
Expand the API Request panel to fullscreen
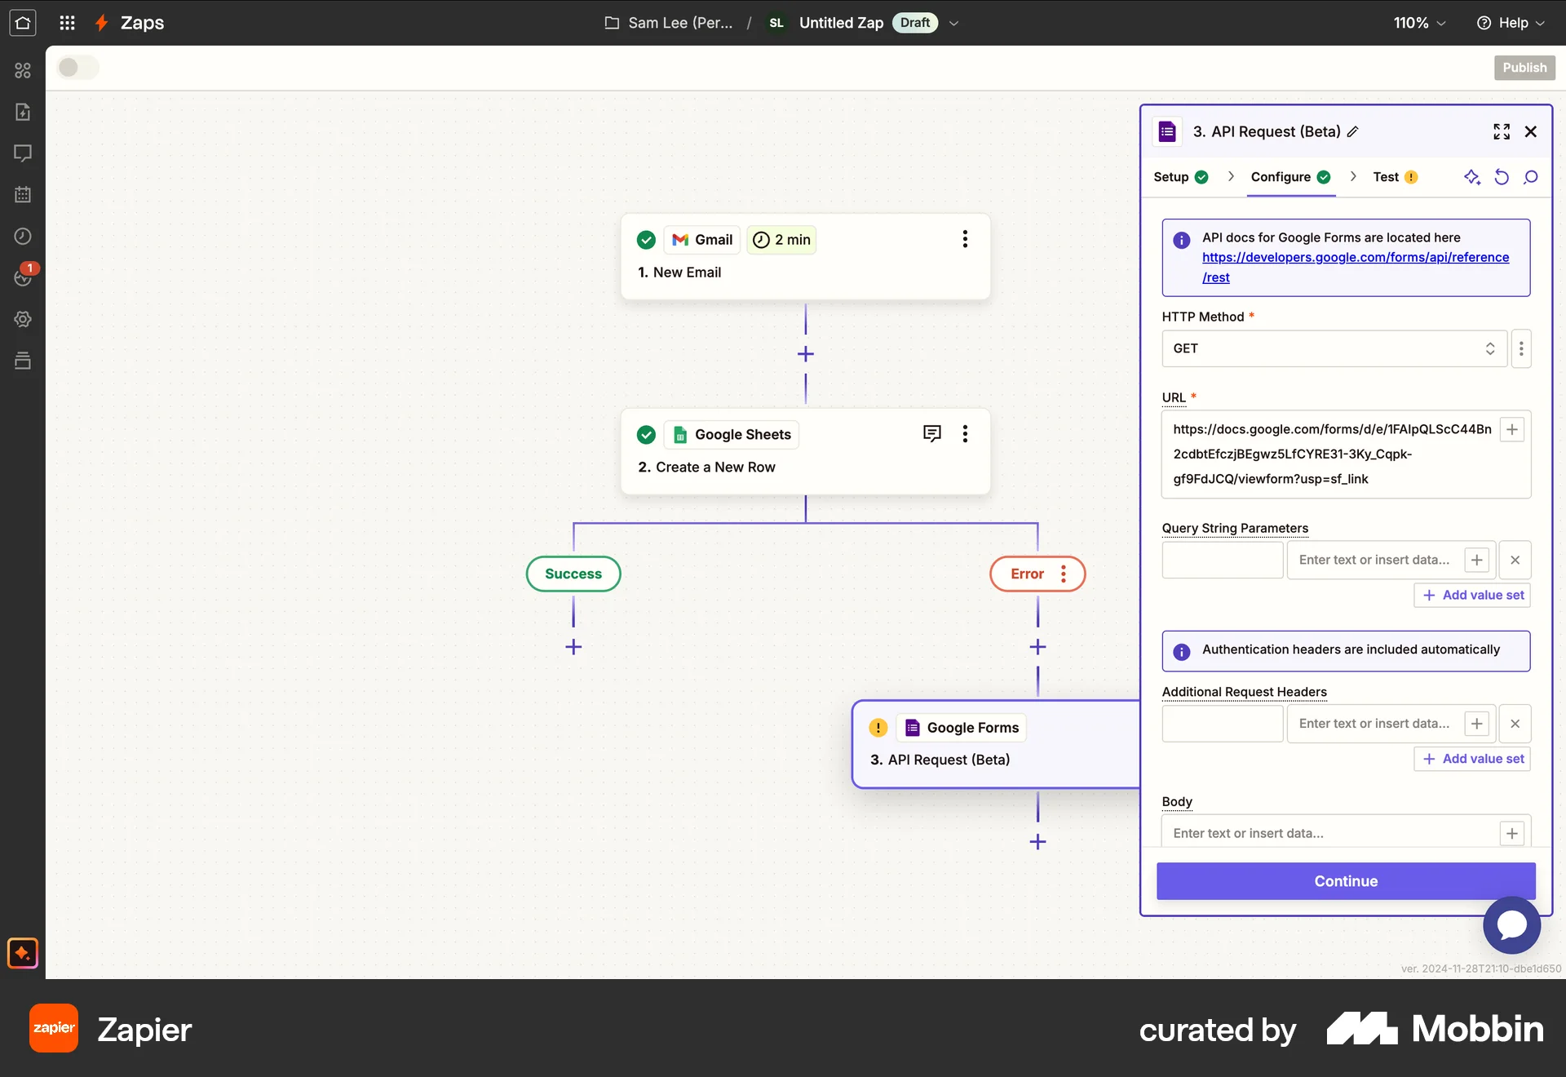pyautogui.click(x=1501, y=131)
